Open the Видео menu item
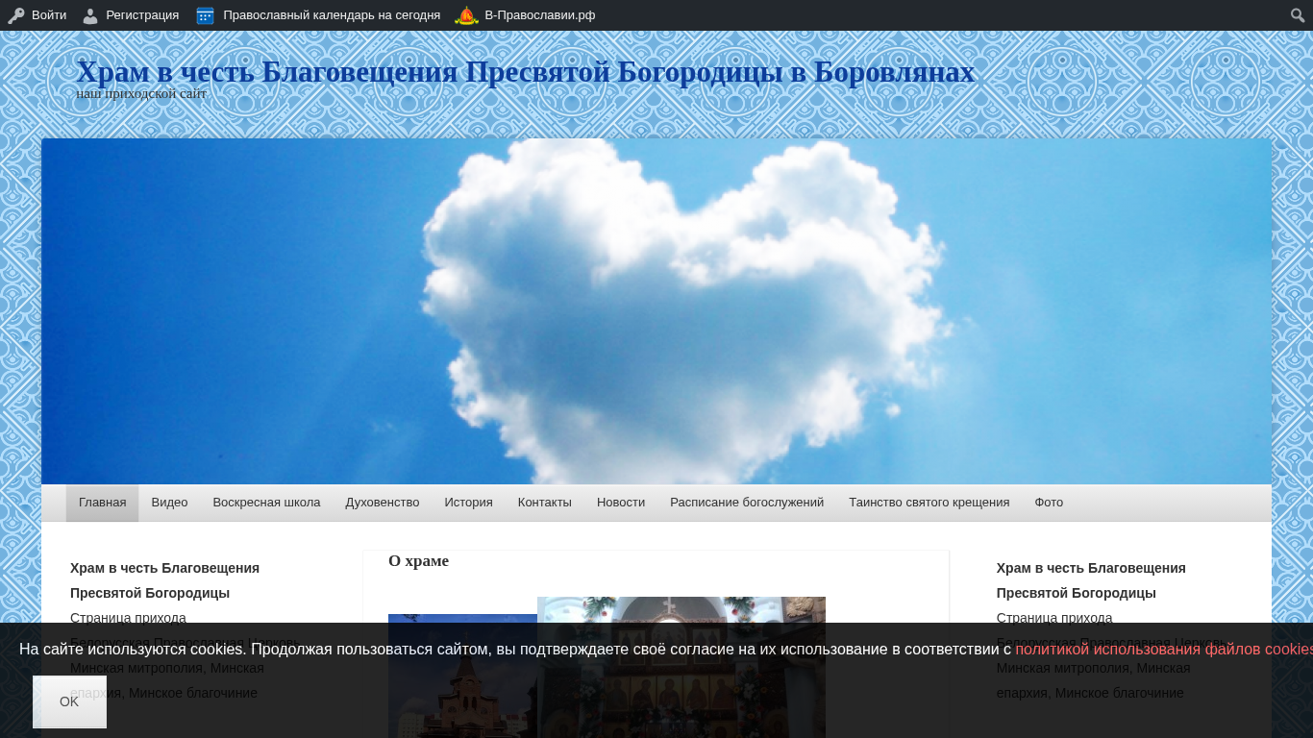This screenshot has height=738, width=1313. pyautogui.click(x=169, y=503)
